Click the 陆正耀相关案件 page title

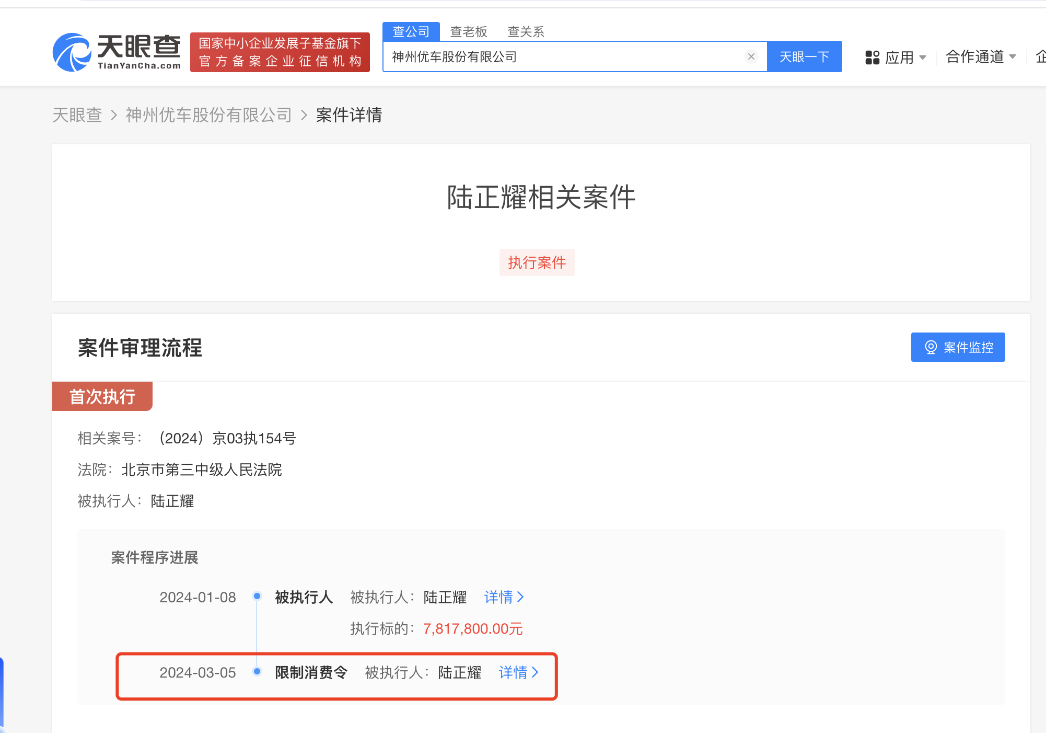coord(541,197)
